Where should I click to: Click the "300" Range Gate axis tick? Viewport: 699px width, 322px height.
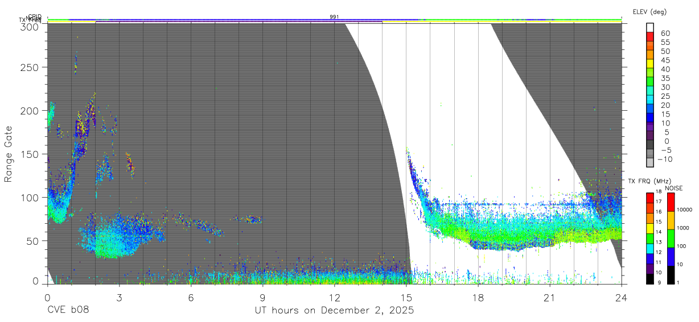click(x=30, y=27)
